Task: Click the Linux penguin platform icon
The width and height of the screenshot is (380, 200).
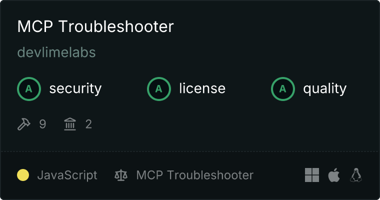Action: pos(356,175)
